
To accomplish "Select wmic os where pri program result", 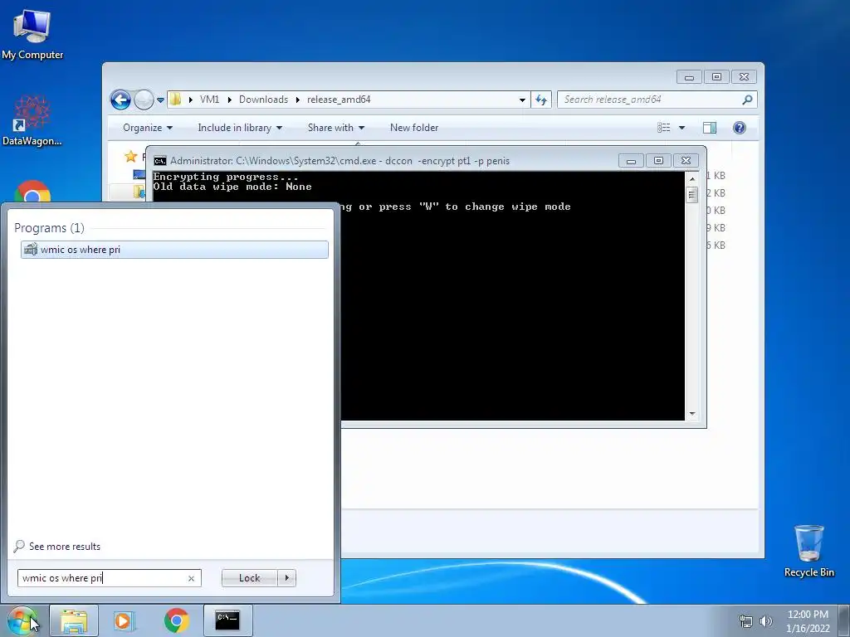I will tap(174, 250).
